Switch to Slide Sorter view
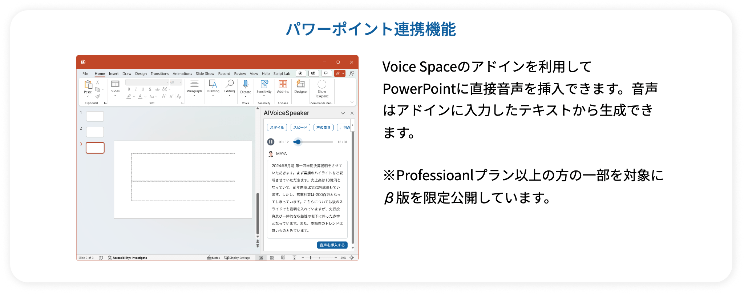 (x=272, y=258)
